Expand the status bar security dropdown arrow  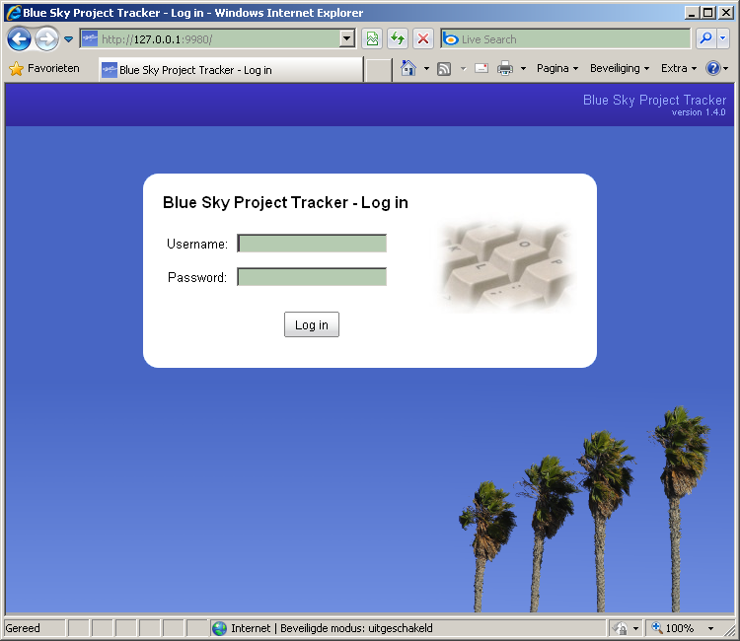pos(635,628)
